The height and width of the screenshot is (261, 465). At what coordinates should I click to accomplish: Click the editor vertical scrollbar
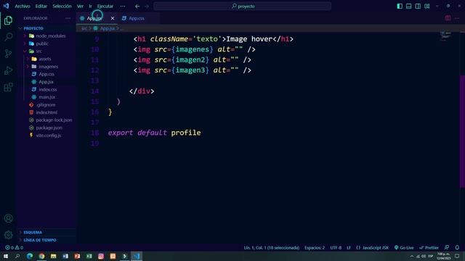[x=462, y=131]
